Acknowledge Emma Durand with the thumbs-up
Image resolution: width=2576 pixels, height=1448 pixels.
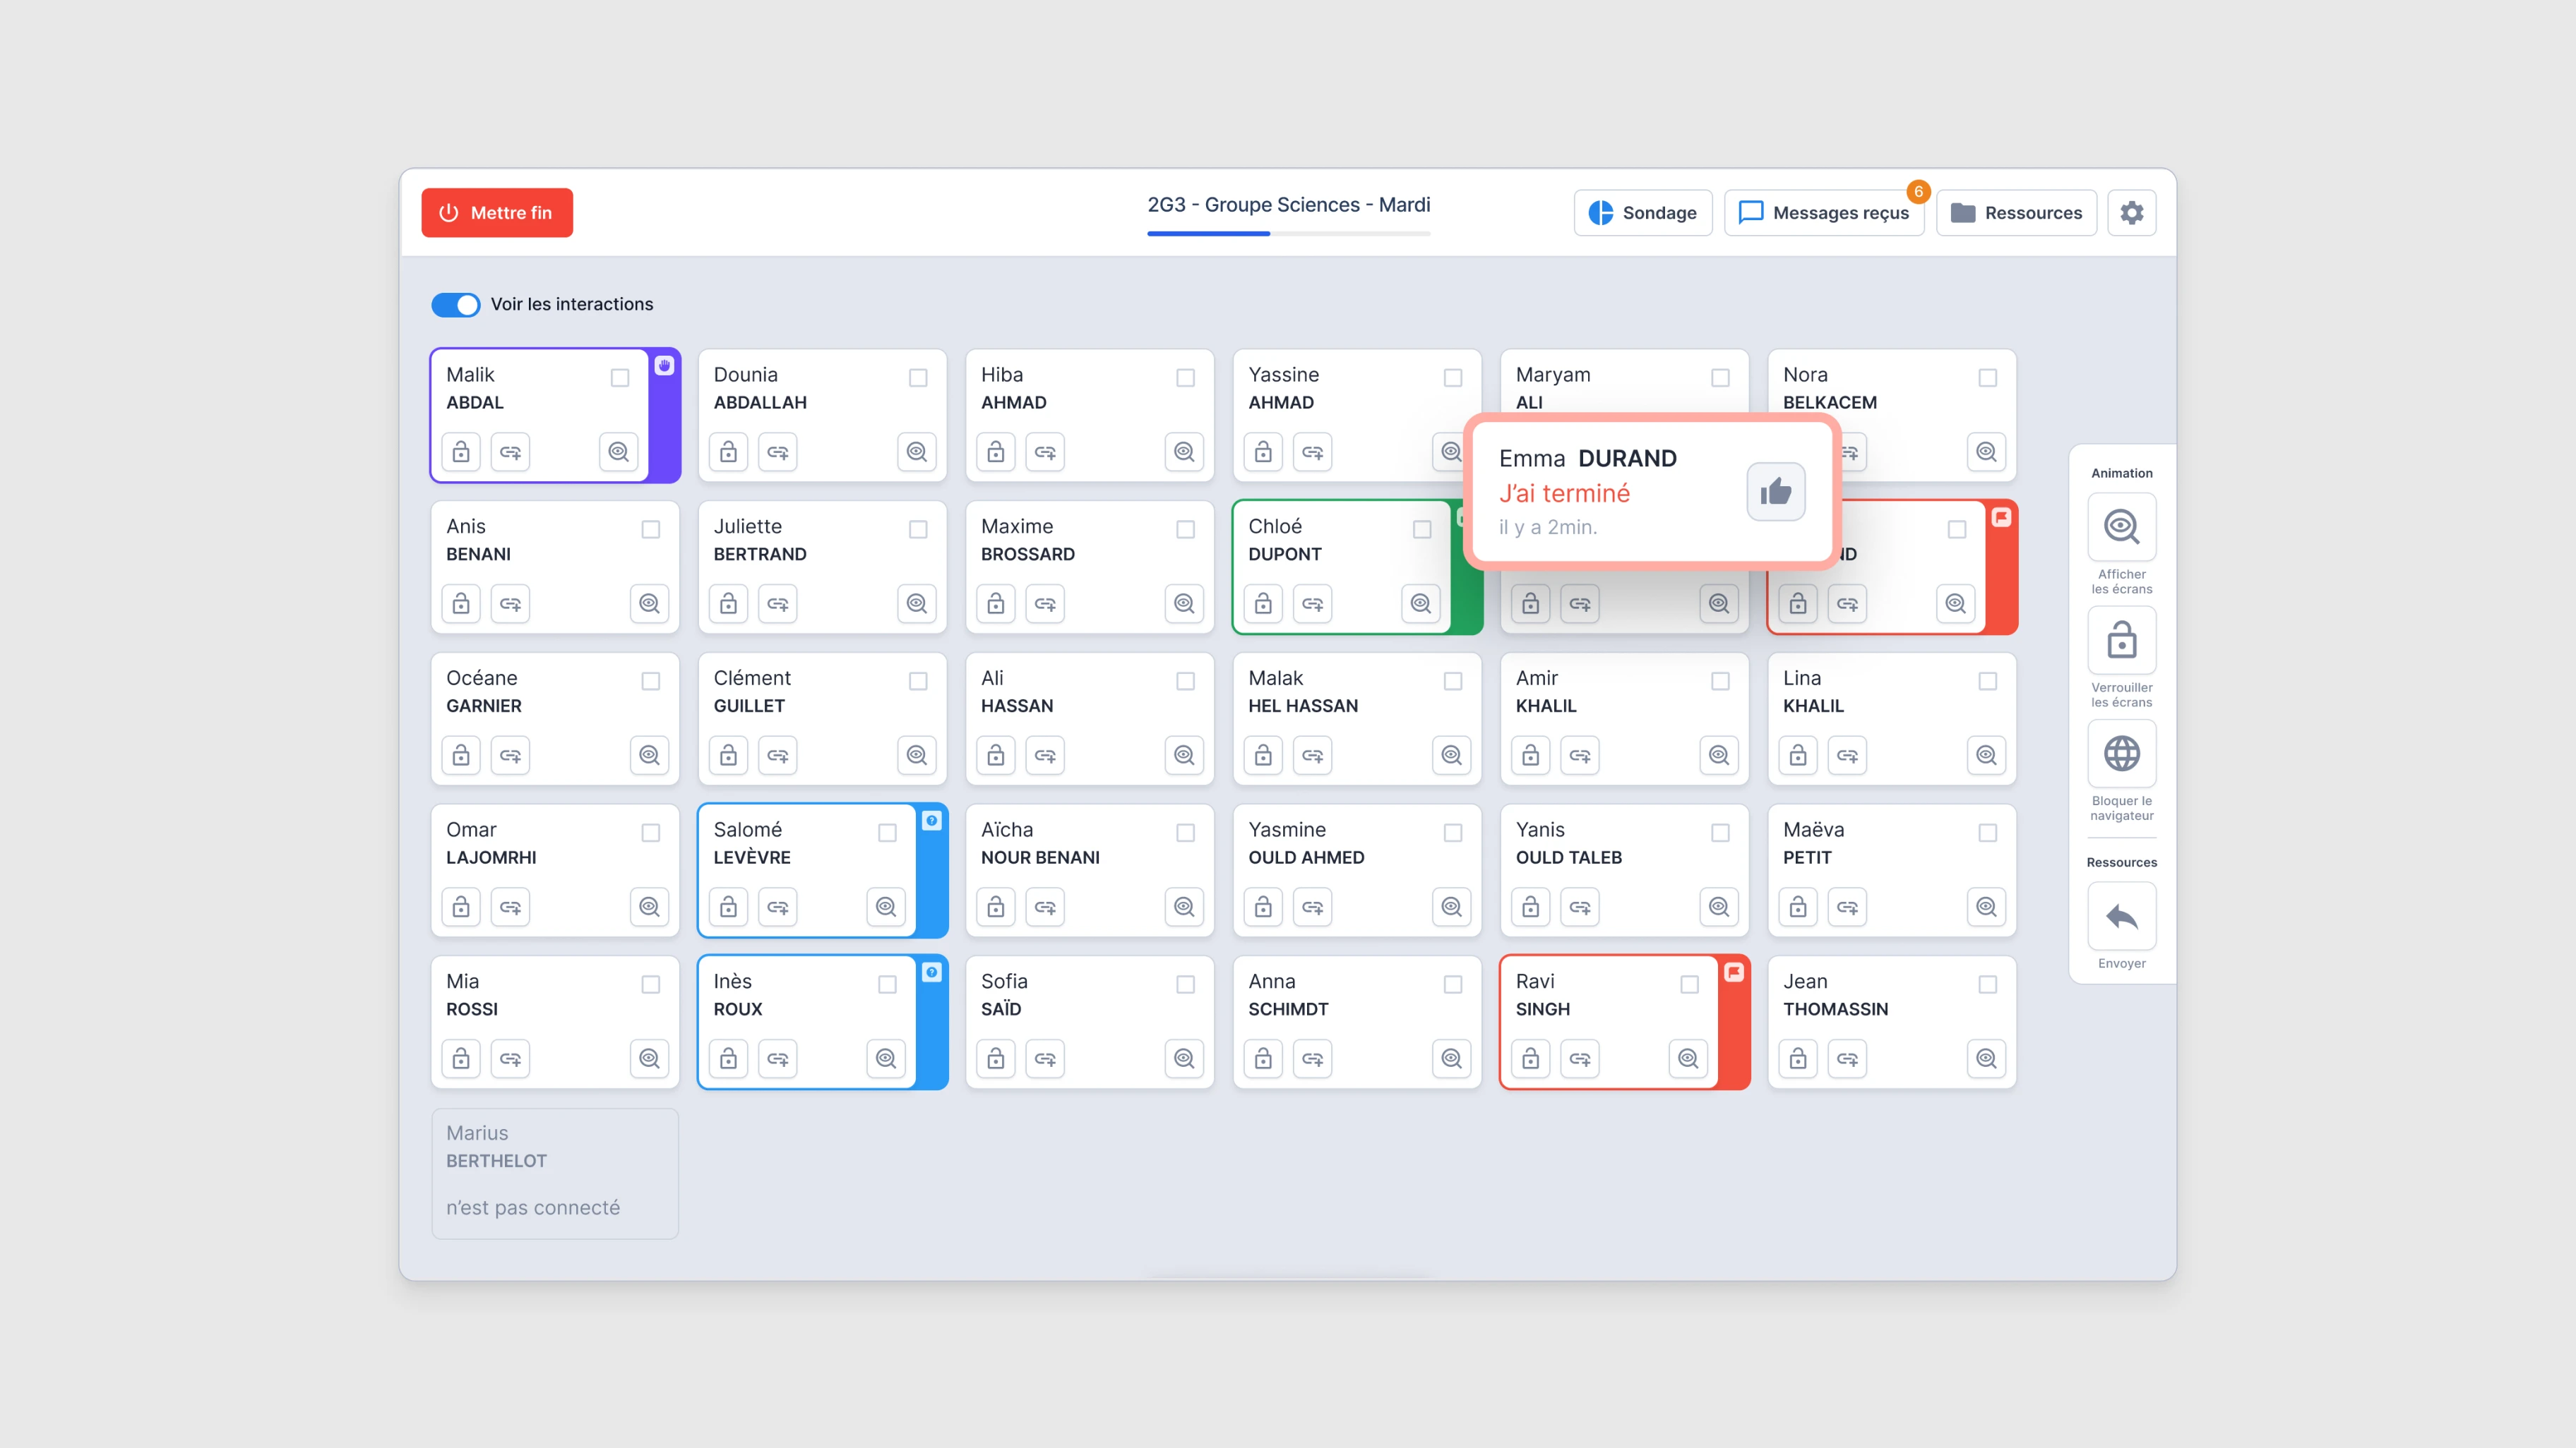coord(1776,490)
